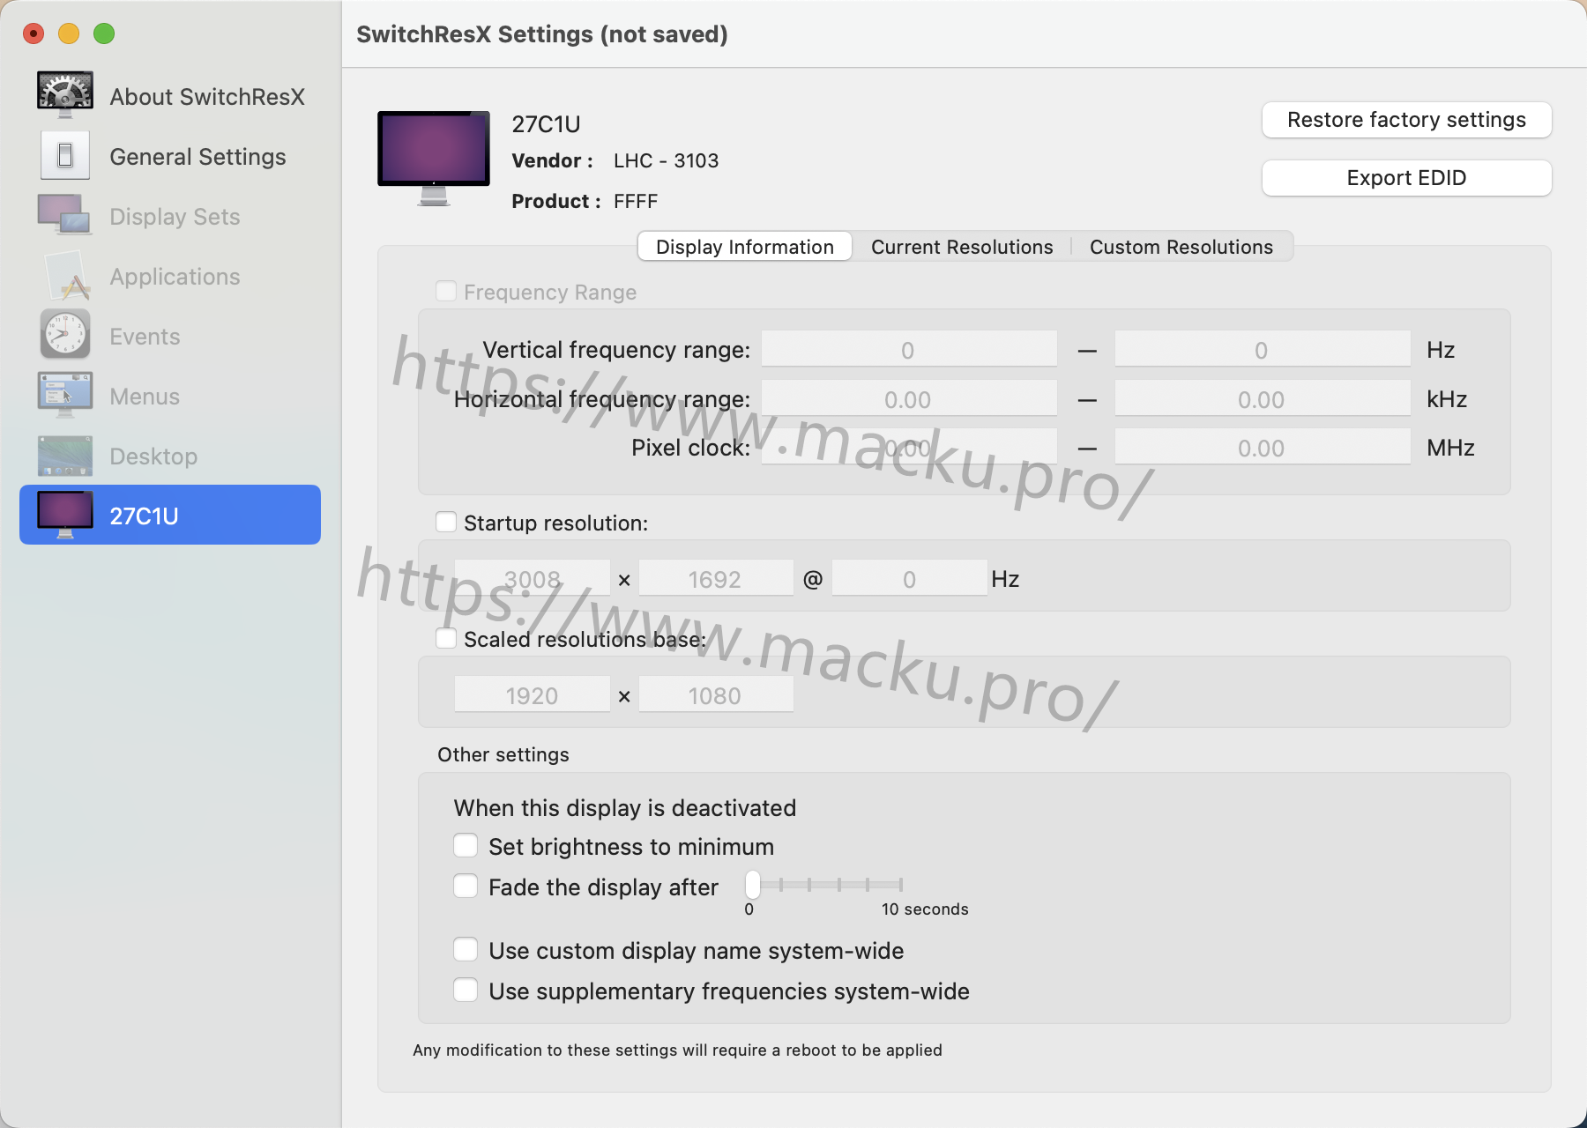Image resolution: width=1587 pixels, height=1128 pixels.
Task: Click vertical frequency minimum field
Action: click(x=909, y=349)
